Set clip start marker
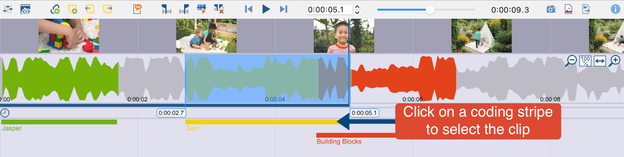624x157 pixels. pyautogui.click(x=166, y=9)
